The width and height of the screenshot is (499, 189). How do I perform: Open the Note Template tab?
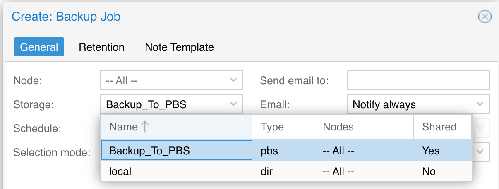[x=179, y=47]
